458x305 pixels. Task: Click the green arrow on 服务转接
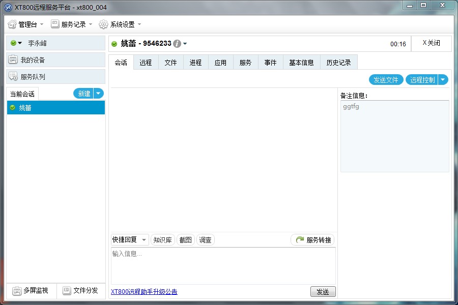tap(300, 239)
